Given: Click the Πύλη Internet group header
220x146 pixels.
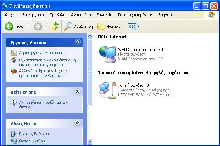Looking at the screenshot, I should point(112,37).
